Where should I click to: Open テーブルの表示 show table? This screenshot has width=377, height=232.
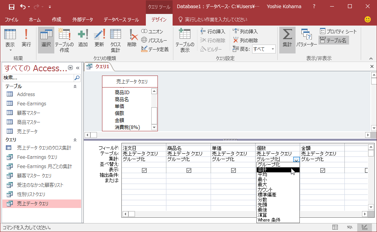[185, 40]
